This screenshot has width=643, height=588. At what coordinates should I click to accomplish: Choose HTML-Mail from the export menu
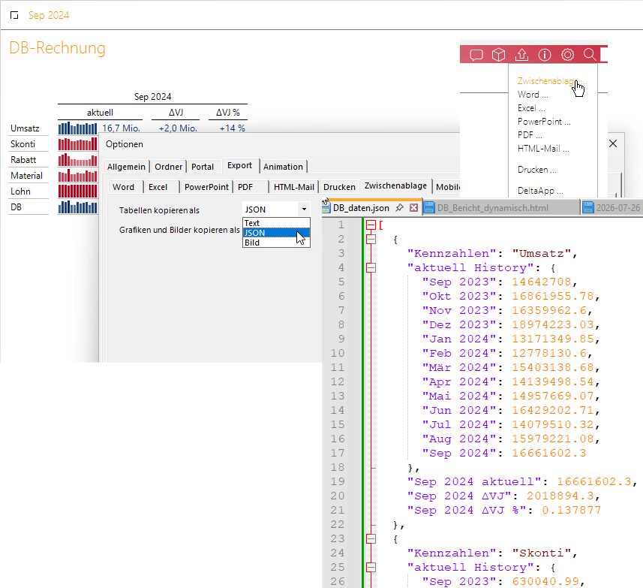[x=543, y=149]
